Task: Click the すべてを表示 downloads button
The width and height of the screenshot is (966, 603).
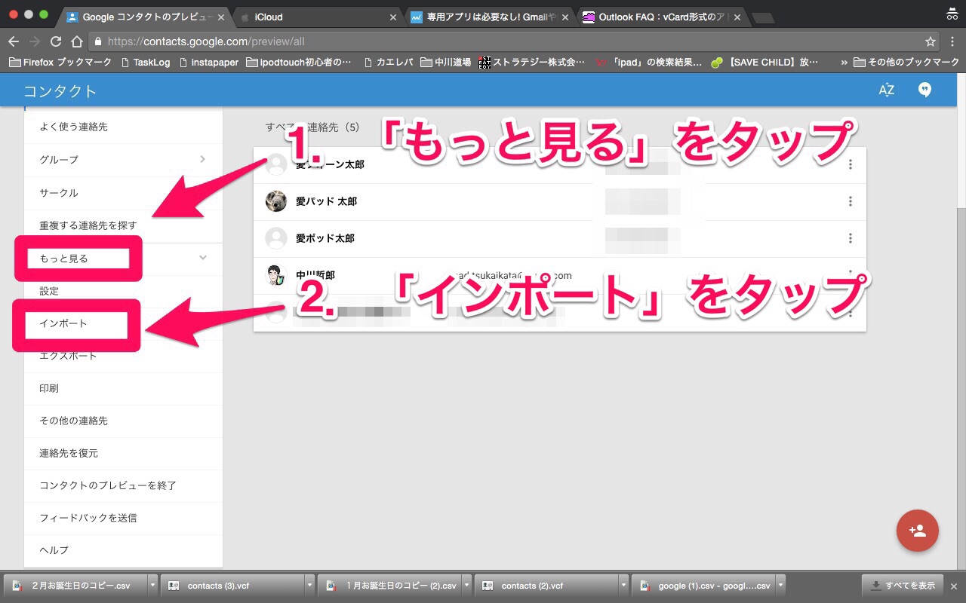Action: click(x=902, y=586)
